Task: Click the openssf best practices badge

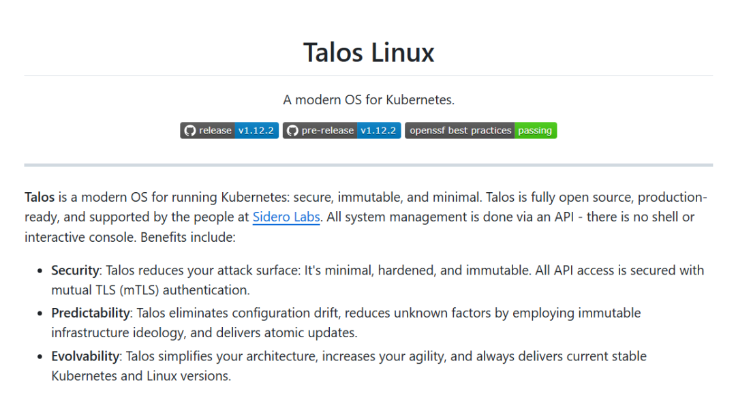Action: coord(481,130)
